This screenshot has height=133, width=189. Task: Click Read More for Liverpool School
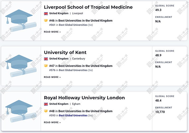(52, 32)
